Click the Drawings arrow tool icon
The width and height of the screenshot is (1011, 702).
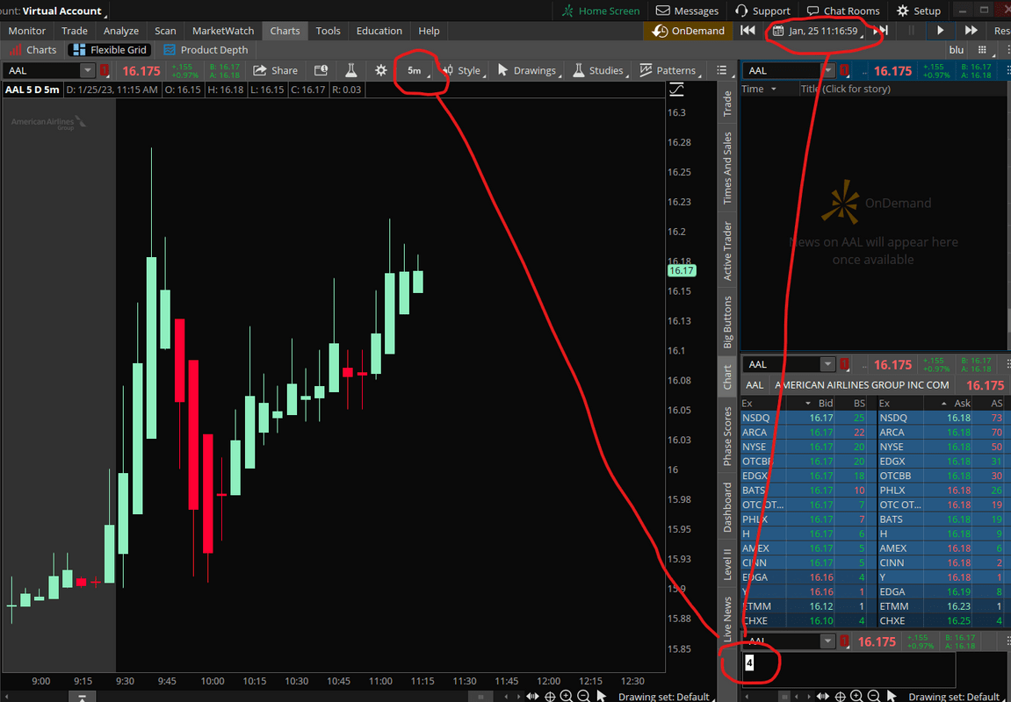coord(501,70)
